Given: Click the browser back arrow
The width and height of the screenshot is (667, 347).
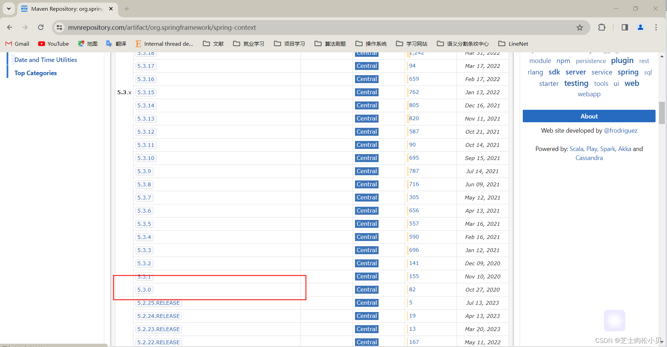Looking at the screenshot, I should pos(10,27).
